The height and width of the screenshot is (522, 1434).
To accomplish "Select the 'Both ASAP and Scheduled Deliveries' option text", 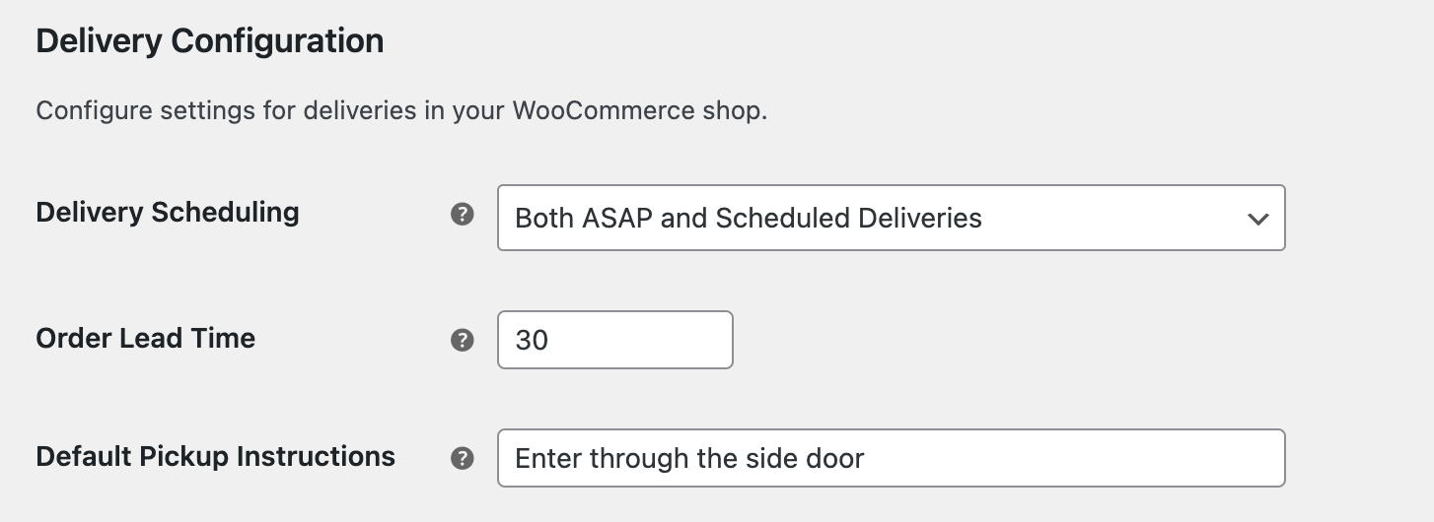I will click(749, 218).
